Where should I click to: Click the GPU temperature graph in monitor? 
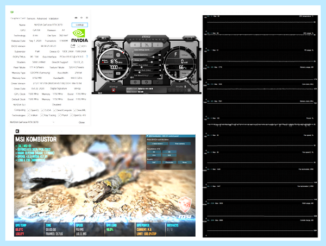260,23
